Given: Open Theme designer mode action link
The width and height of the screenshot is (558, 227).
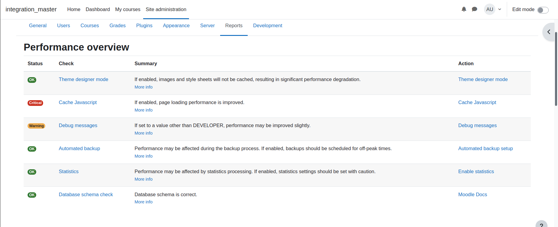Looking at the screenshot, I should click(483, 80).
